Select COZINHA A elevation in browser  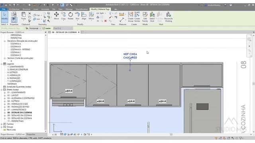coord(16,44)
